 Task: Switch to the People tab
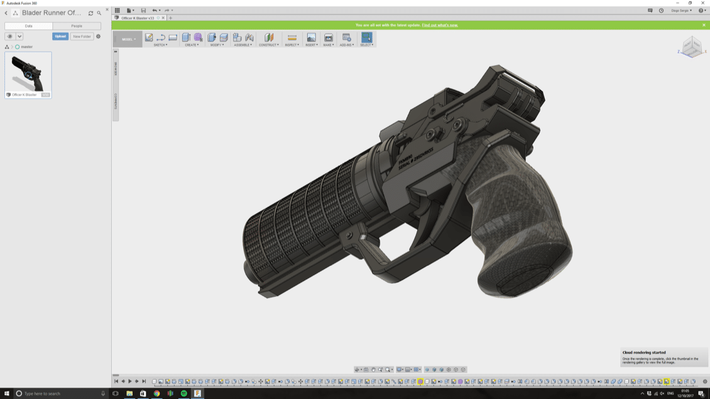(77, 26)
